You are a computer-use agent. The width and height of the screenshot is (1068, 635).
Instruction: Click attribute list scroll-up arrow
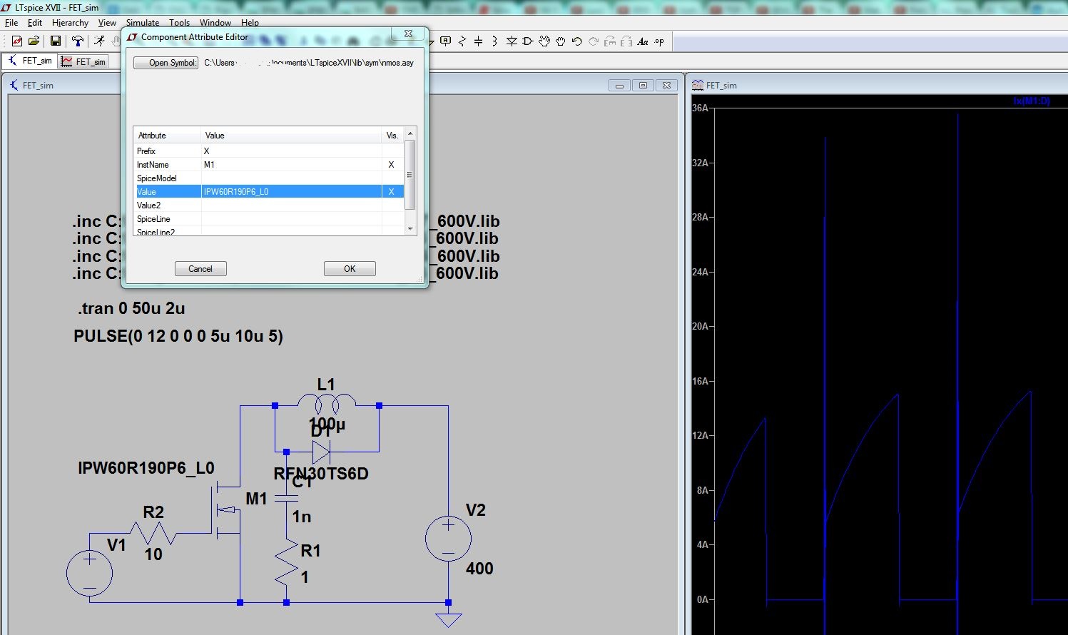click(x=410, y=134)
